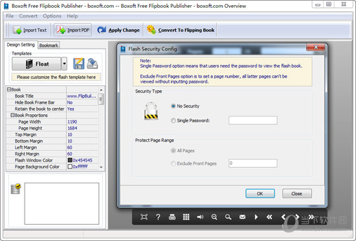Click the Flash Window Color swatch 0x454545
Screen dimensions: 356x241
(70, 160)
